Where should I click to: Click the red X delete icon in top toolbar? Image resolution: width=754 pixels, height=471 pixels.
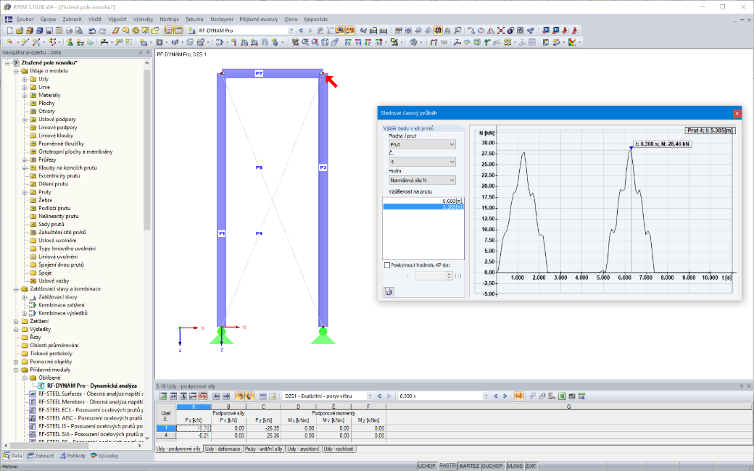(x=500, y=30)
